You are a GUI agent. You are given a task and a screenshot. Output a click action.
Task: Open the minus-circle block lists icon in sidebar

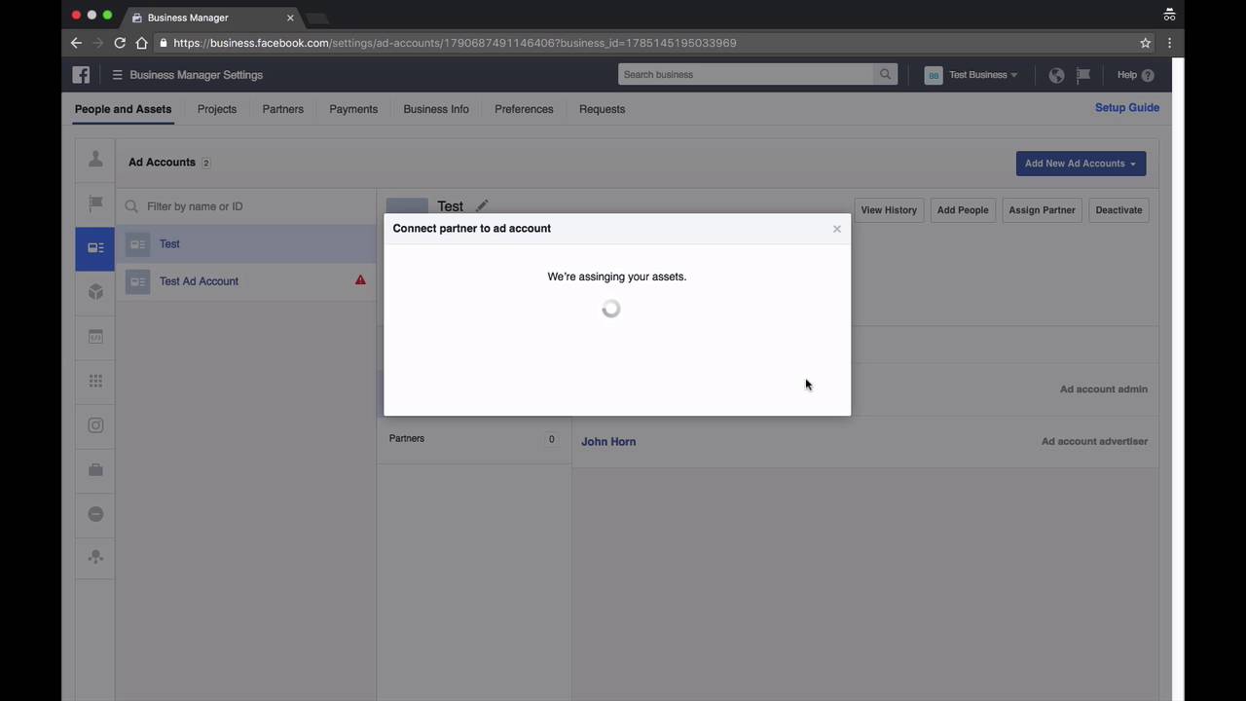click(x=95, y=514)
